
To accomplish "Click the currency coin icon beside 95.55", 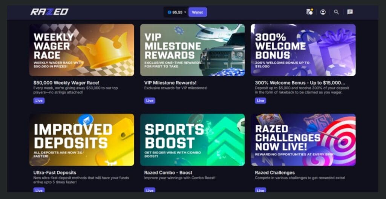I will pos(169,12).
